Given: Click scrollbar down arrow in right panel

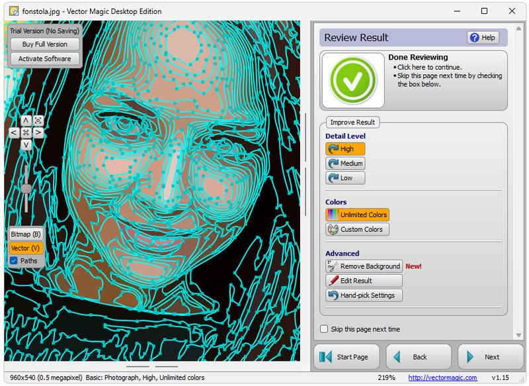Looking at the screenshot, I should click(518, 335).
